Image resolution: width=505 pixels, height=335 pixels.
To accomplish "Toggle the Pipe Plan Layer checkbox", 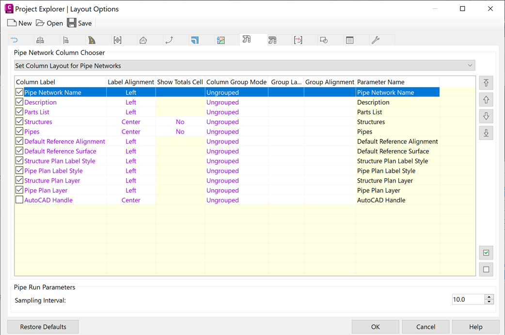I will 19,190.
